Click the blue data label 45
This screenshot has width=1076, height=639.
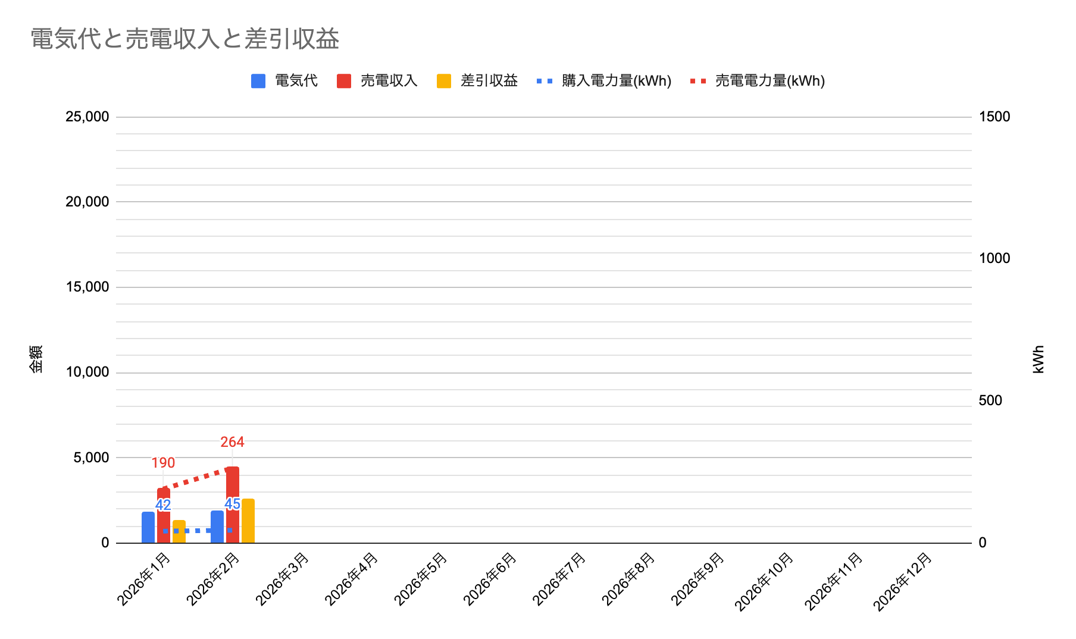coord(232,505)
